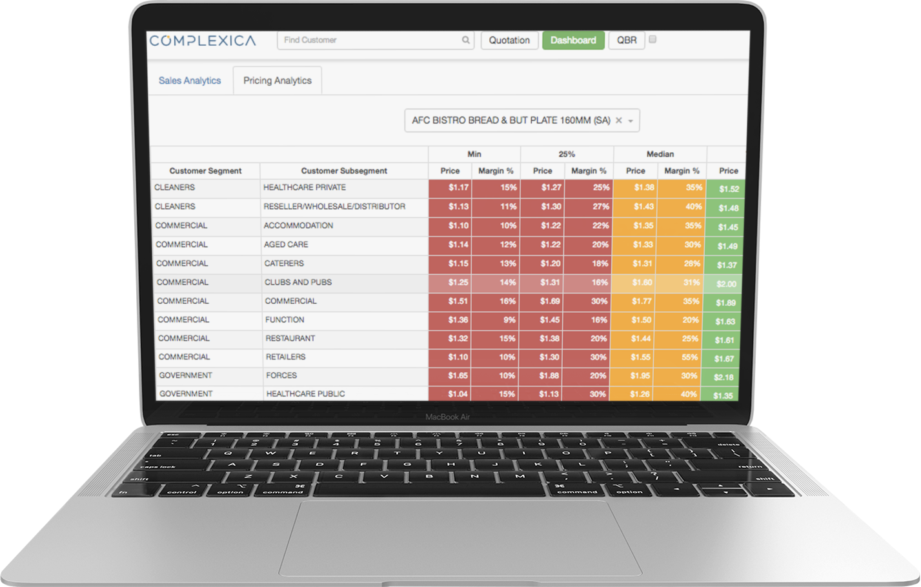This screenshot has width=921, height=587.
Task: Switch to the Pricing Analytics tab
Action: [x=277, y=80]
